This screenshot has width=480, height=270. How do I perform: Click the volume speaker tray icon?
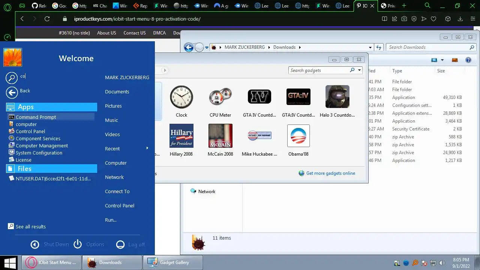(442, 263)
